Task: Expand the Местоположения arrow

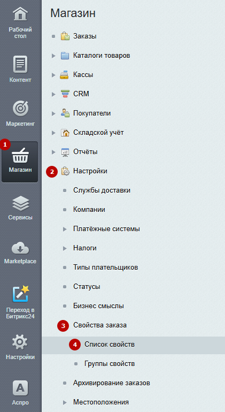Action: [65, 402]
